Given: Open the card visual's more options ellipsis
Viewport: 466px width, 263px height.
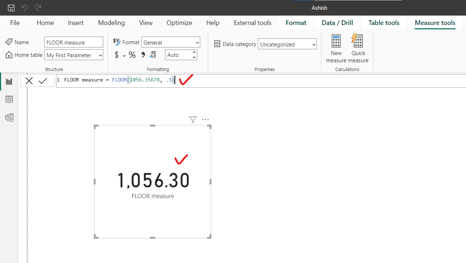Looking at the screenshot, I should [205, 120].
